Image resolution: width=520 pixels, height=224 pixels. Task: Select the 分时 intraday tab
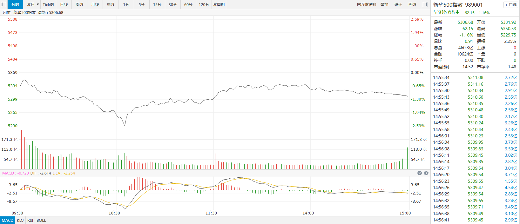tap(15, 4)
